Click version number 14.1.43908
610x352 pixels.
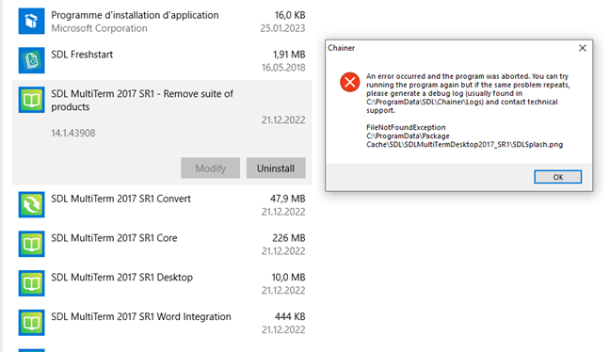coord(73,133)
